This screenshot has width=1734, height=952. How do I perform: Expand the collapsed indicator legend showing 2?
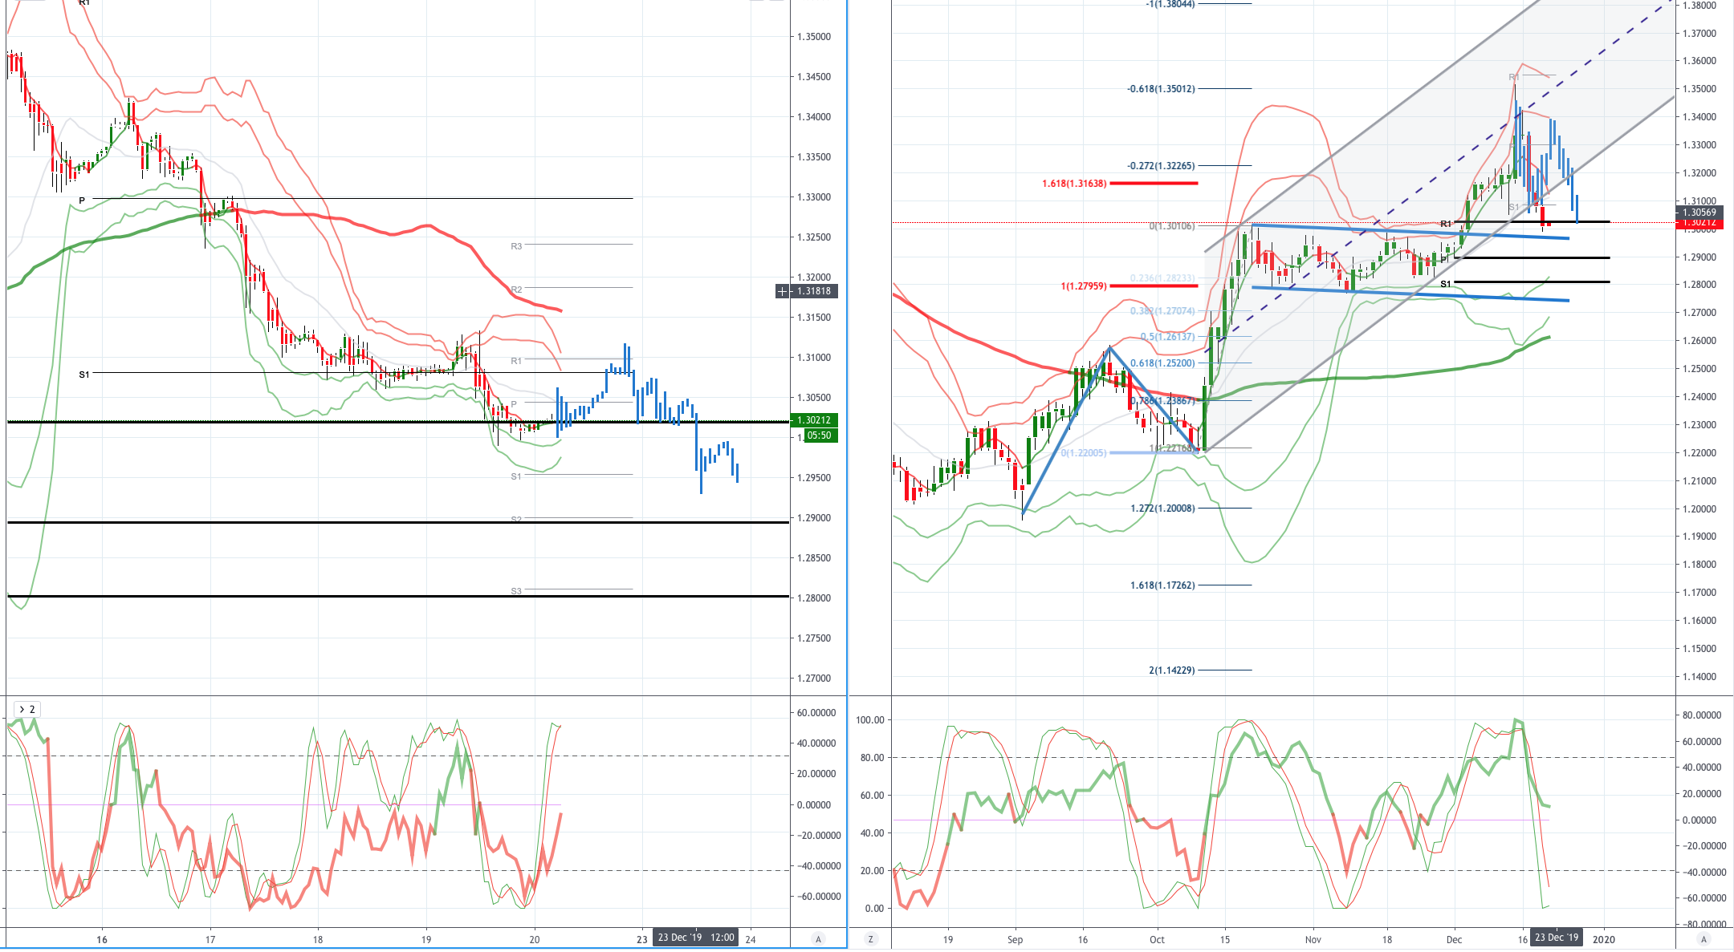pos(27,709)
